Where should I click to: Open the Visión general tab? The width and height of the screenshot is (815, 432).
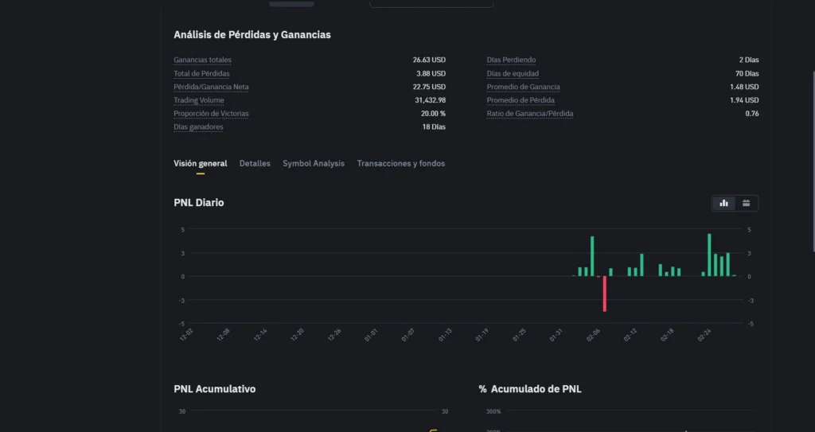[200, 163]
